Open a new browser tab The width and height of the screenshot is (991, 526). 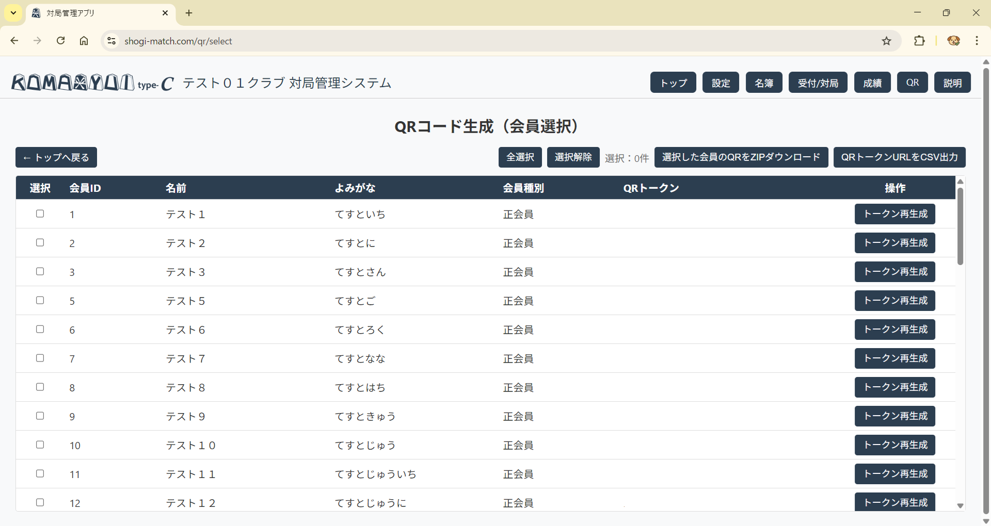coord(189,13)
